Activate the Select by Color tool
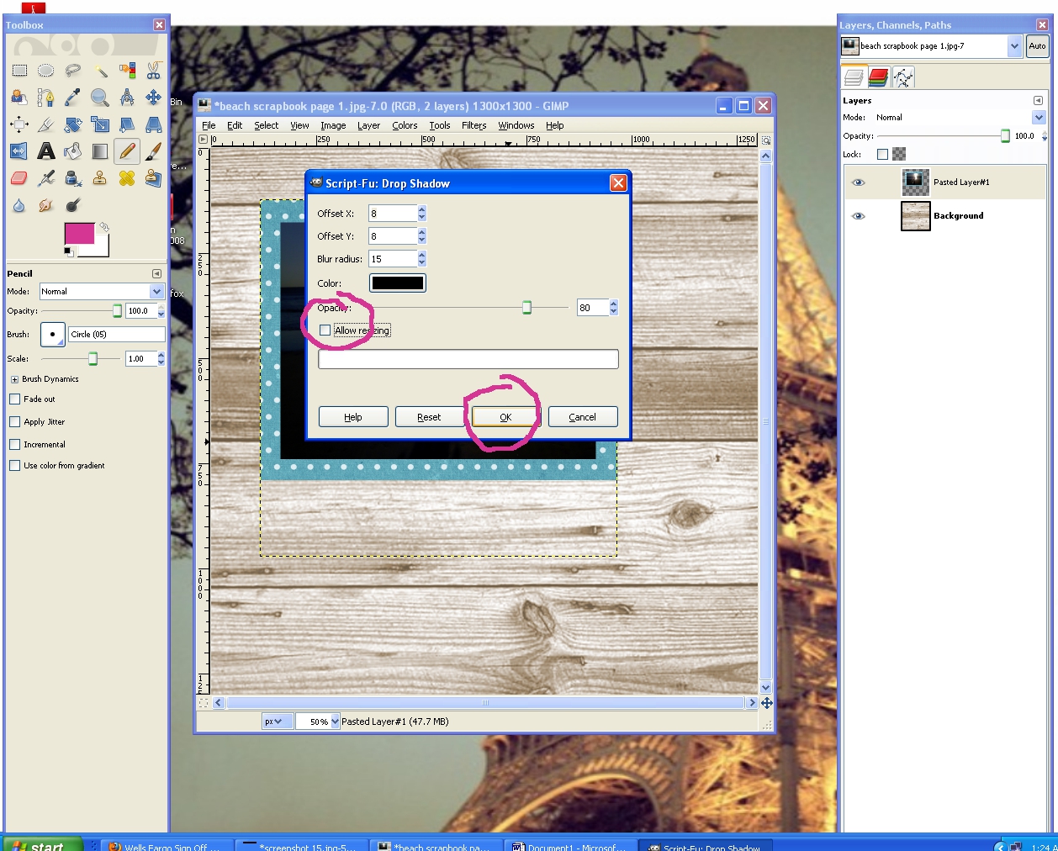This screenshot has height=851, width=1058. coord(127,71)
